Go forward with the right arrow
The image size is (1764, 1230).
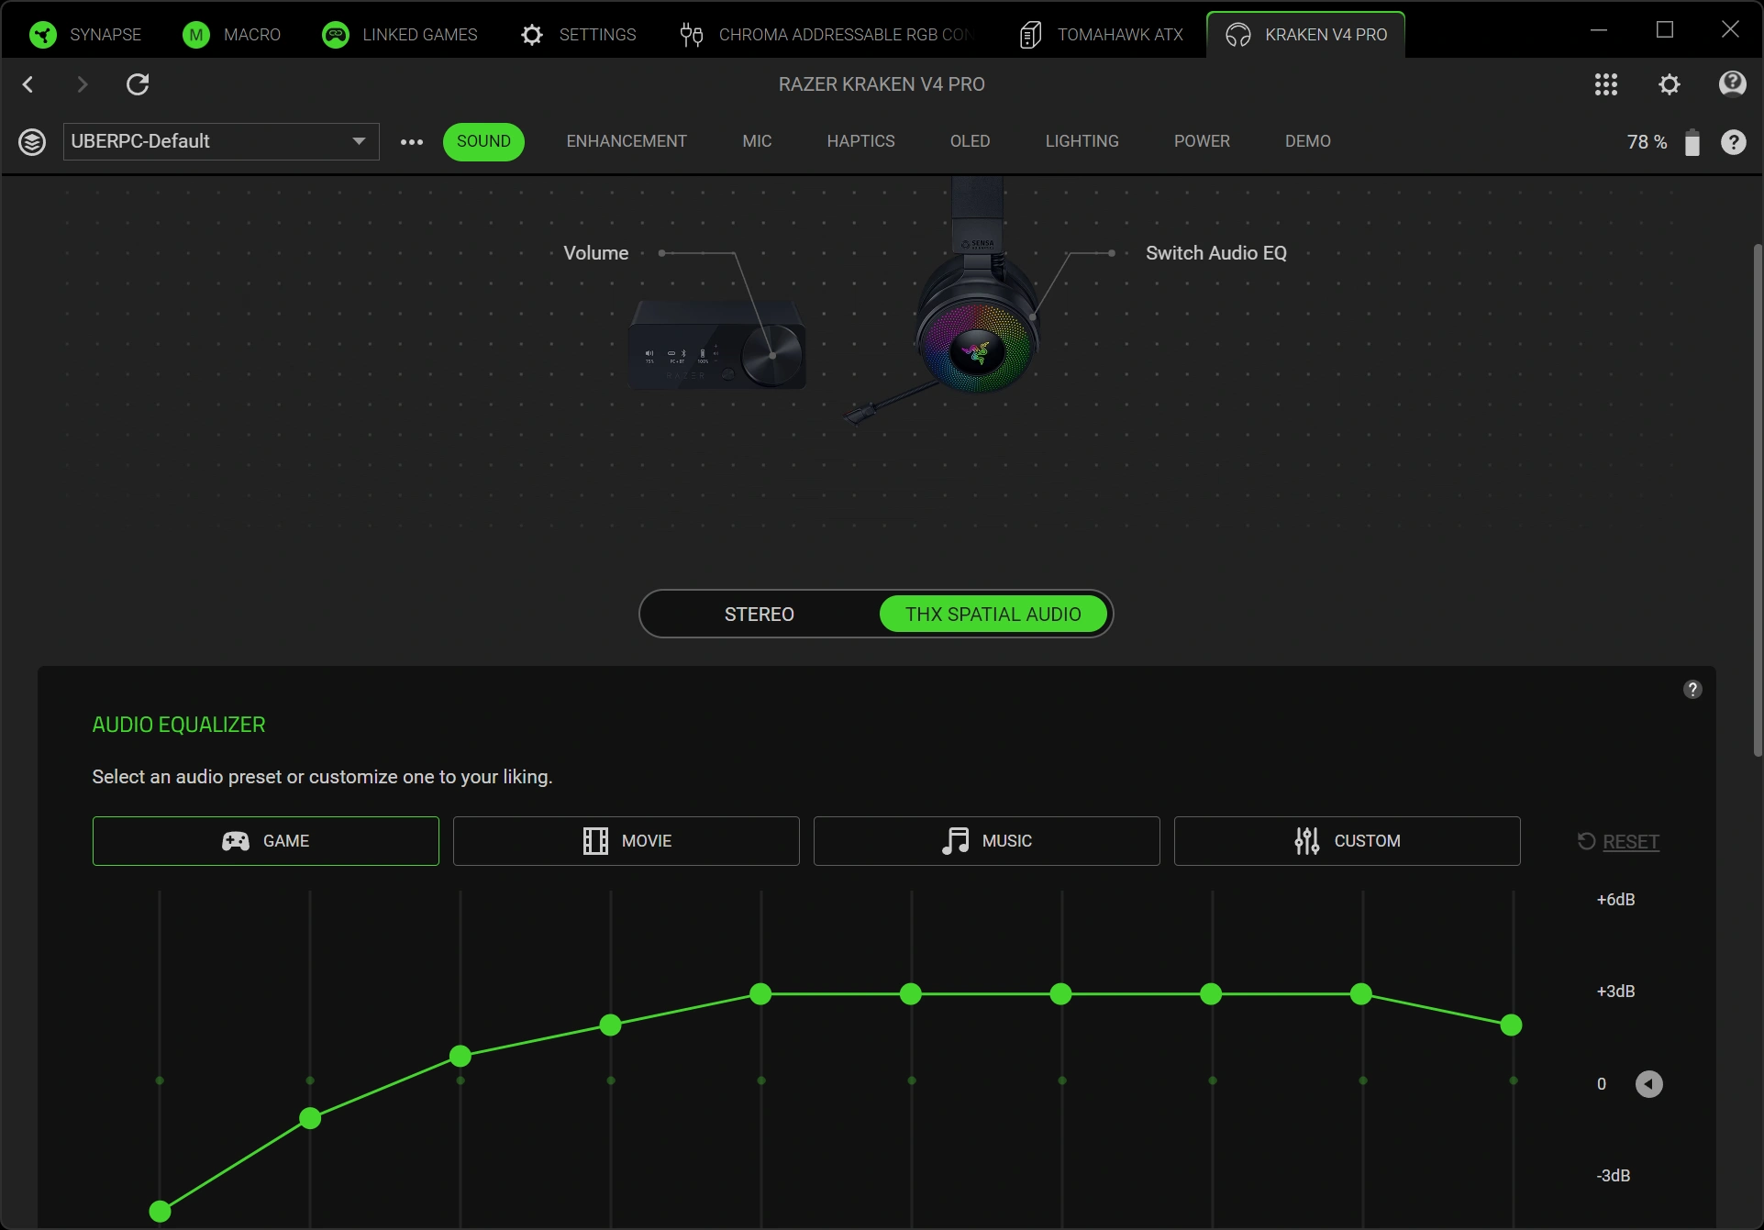point(83,84)
